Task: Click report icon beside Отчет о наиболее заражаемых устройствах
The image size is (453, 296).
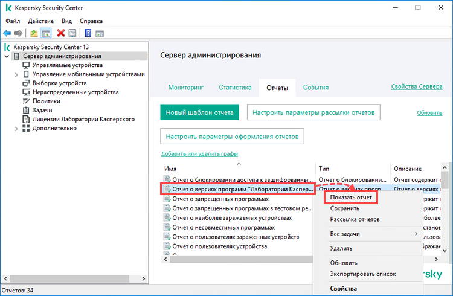Action: pos(167,217)
